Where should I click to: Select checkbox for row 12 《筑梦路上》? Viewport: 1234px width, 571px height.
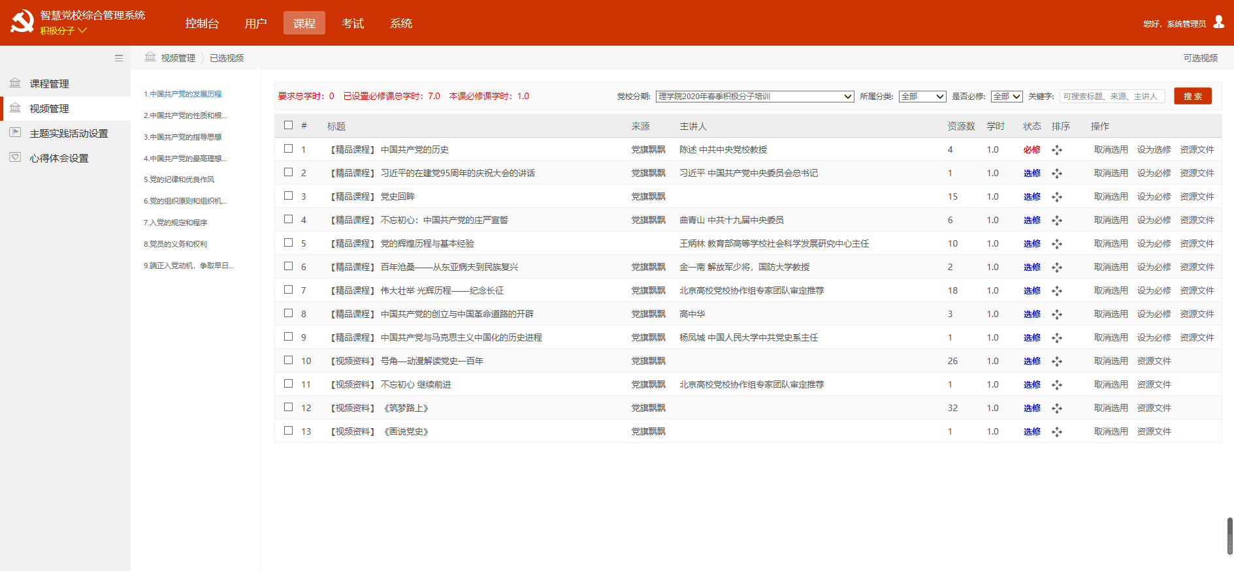288,407
